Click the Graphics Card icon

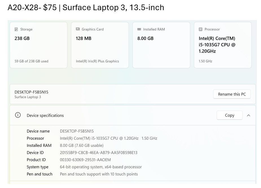(x=77, y=29)
